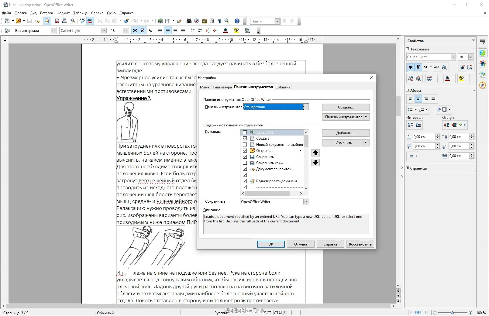The image size is (489, 316).
Task: Move selected command down with the arrow
Action: pos(315,163)
